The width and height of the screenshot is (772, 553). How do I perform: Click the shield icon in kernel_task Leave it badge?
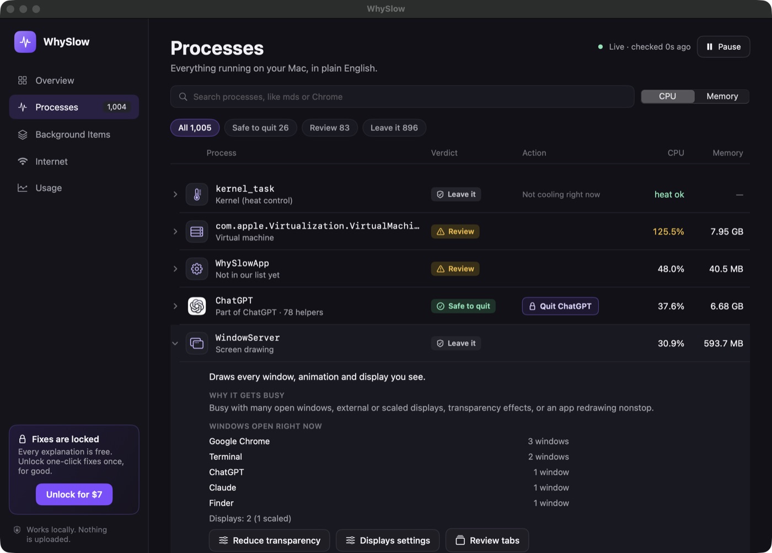point(440,194)
